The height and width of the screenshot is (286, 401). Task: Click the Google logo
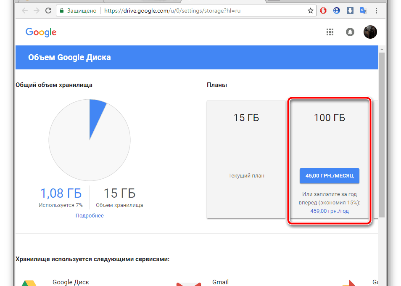tap(41, 32)
